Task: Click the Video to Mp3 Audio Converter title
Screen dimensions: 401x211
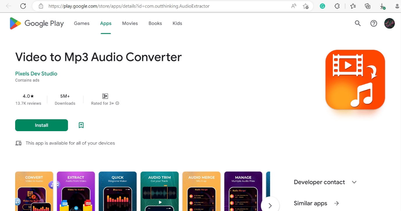Action: point(98,57)
